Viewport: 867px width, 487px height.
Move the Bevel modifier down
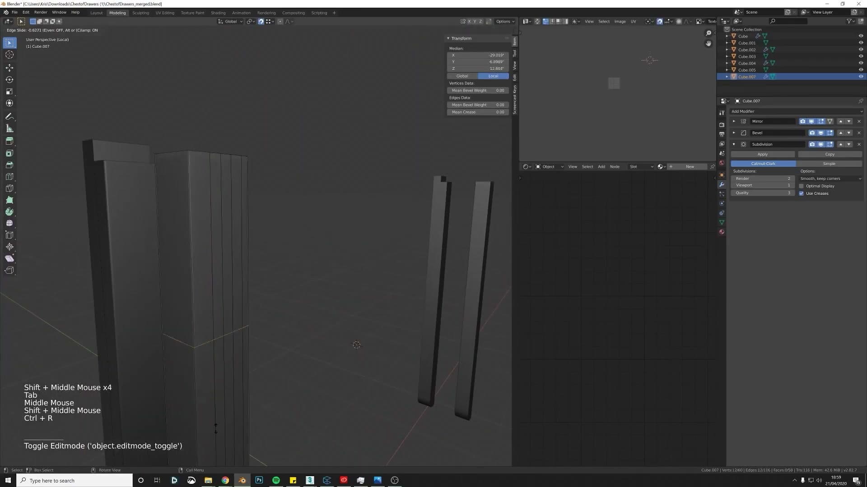click(x=849, y=133)
